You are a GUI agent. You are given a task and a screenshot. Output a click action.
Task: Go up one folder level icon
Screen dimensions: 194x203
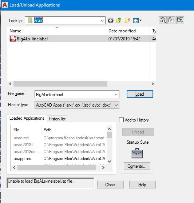pyautogui.click(x=119, y=20)
